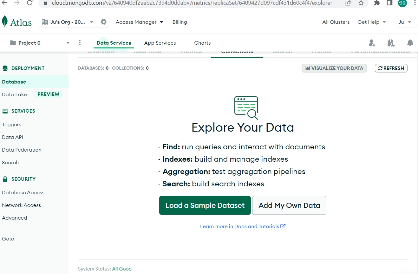The image size is (418, 274).
Task: Go to Network Access in sidebar
Action: pos(21,205)
